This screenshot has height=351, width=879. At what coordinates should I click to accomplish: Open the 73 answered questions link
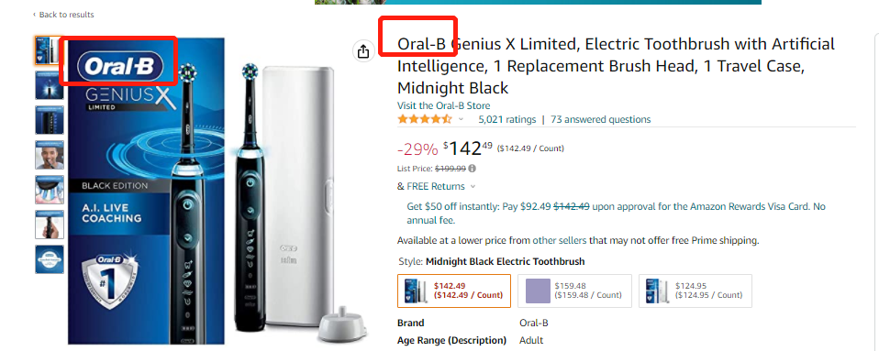[x=600, y=119]
